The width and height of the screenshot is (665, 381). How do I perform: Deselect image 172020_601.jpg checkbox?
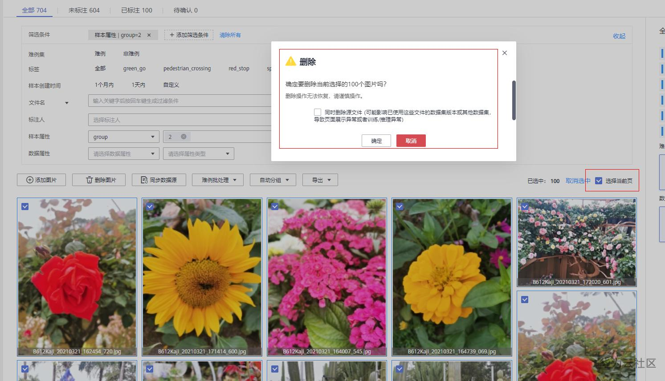pyautogui.click(x=525, y=207)
